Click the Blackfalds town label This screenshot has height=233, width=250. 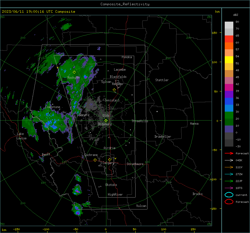click(x=118, y=77)
